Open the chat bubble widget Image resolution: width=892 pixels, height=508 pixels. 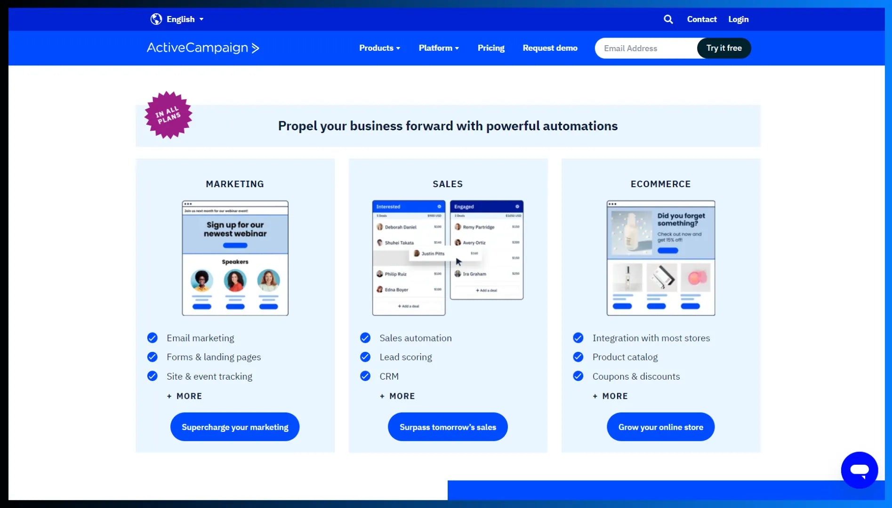(x=859, y=470)
